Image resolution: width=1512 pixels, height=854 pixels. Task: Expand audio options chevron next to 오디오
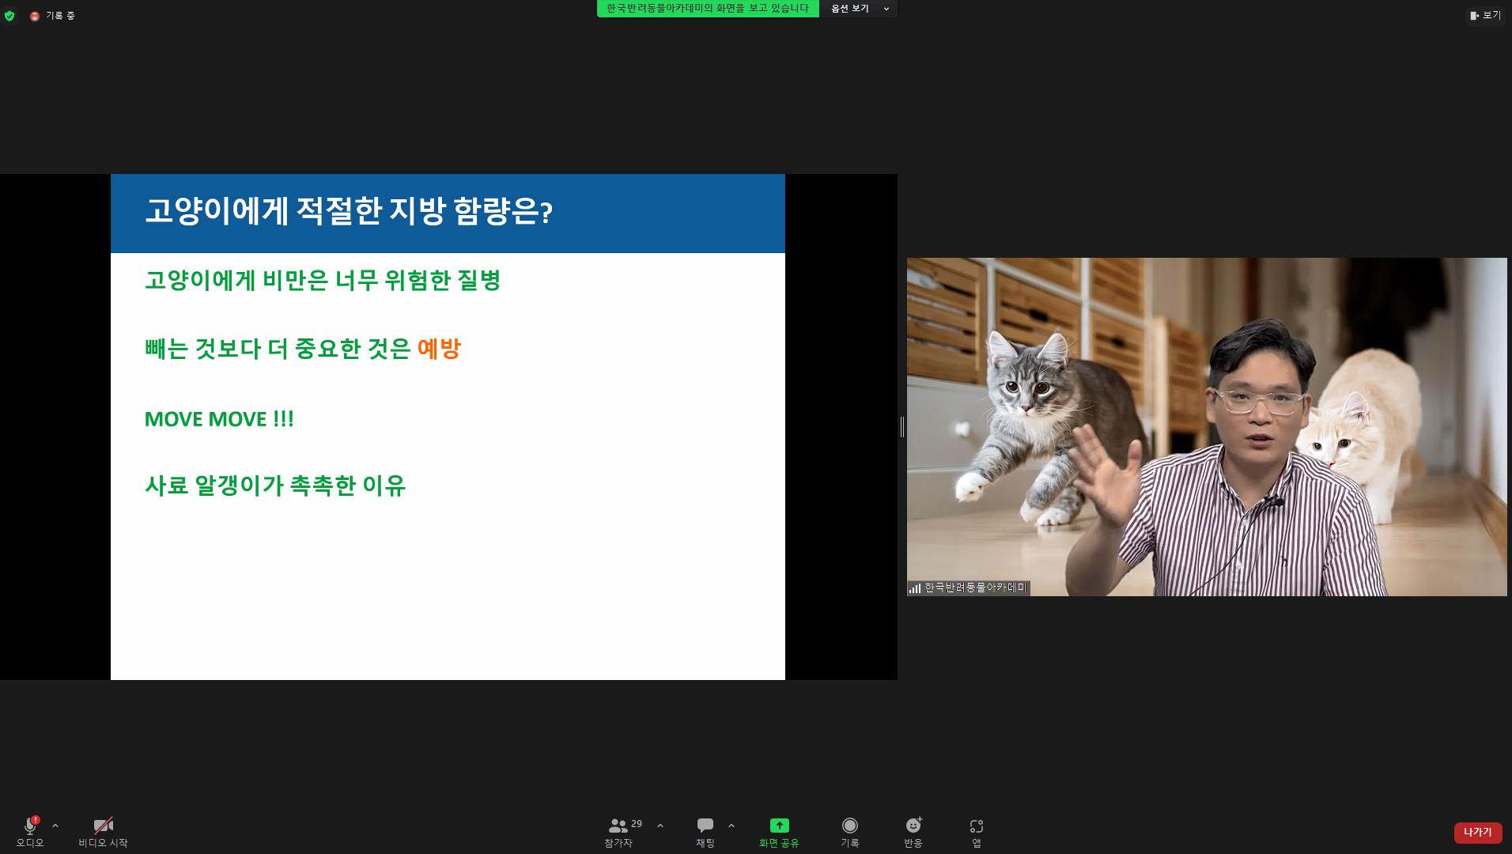55,826
